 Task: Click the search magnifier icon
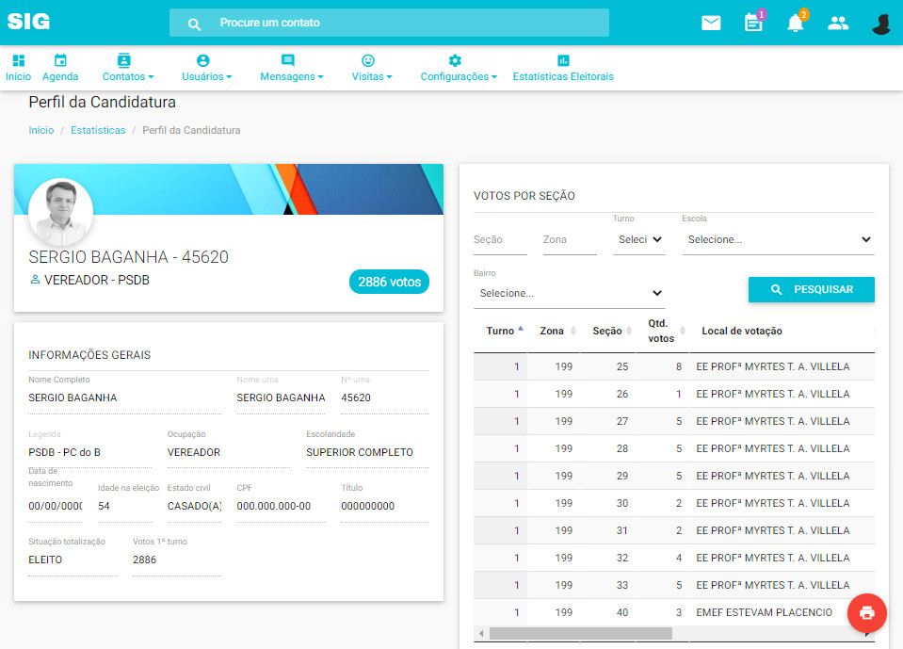point(195,24)
